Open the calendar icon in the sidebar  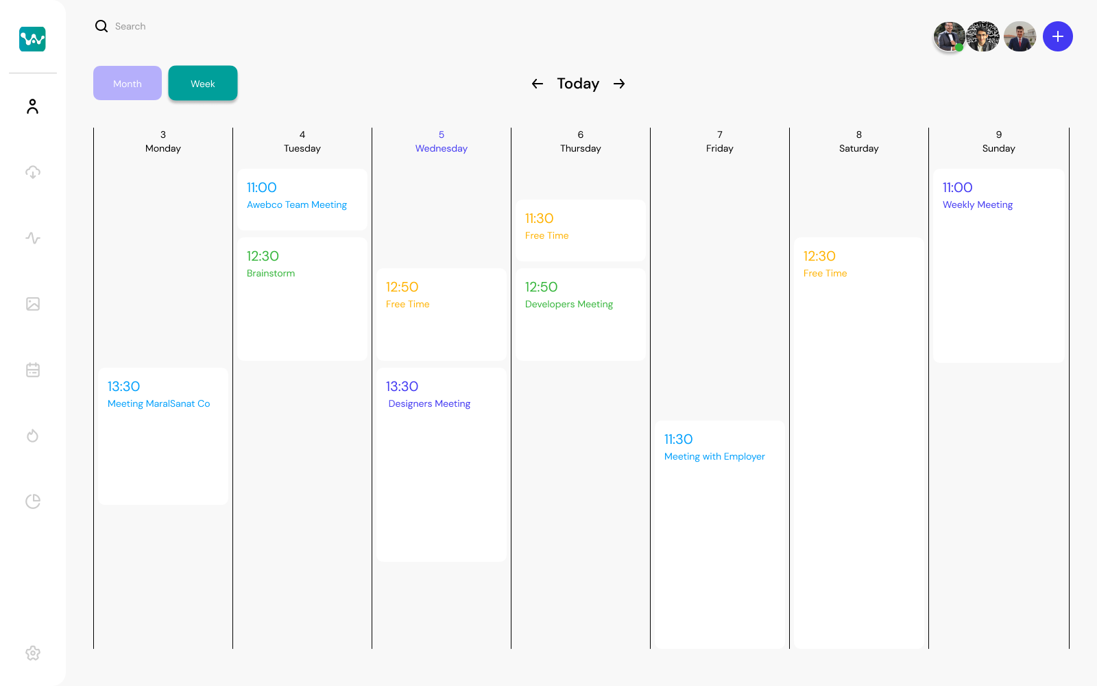tap(32, 370)
